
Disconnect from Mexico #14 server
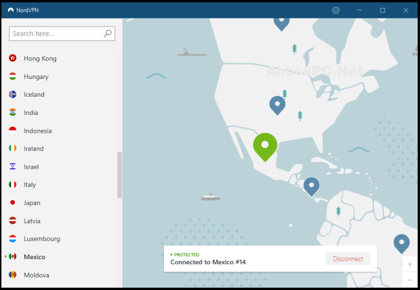tap(347, 259)
